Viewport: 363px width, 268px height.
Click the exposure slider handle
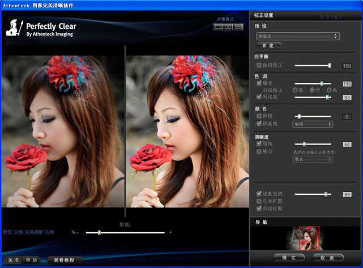coord(322,83)
